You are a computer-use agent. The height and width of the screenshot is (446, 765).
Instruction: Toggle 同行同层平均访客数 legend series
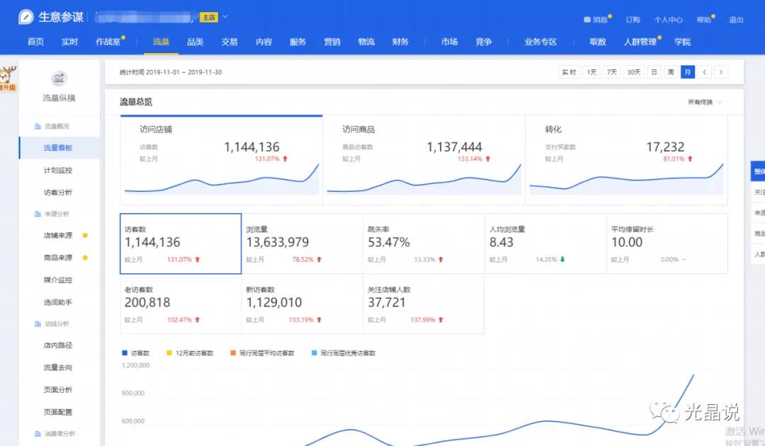(x=263, y=353)
